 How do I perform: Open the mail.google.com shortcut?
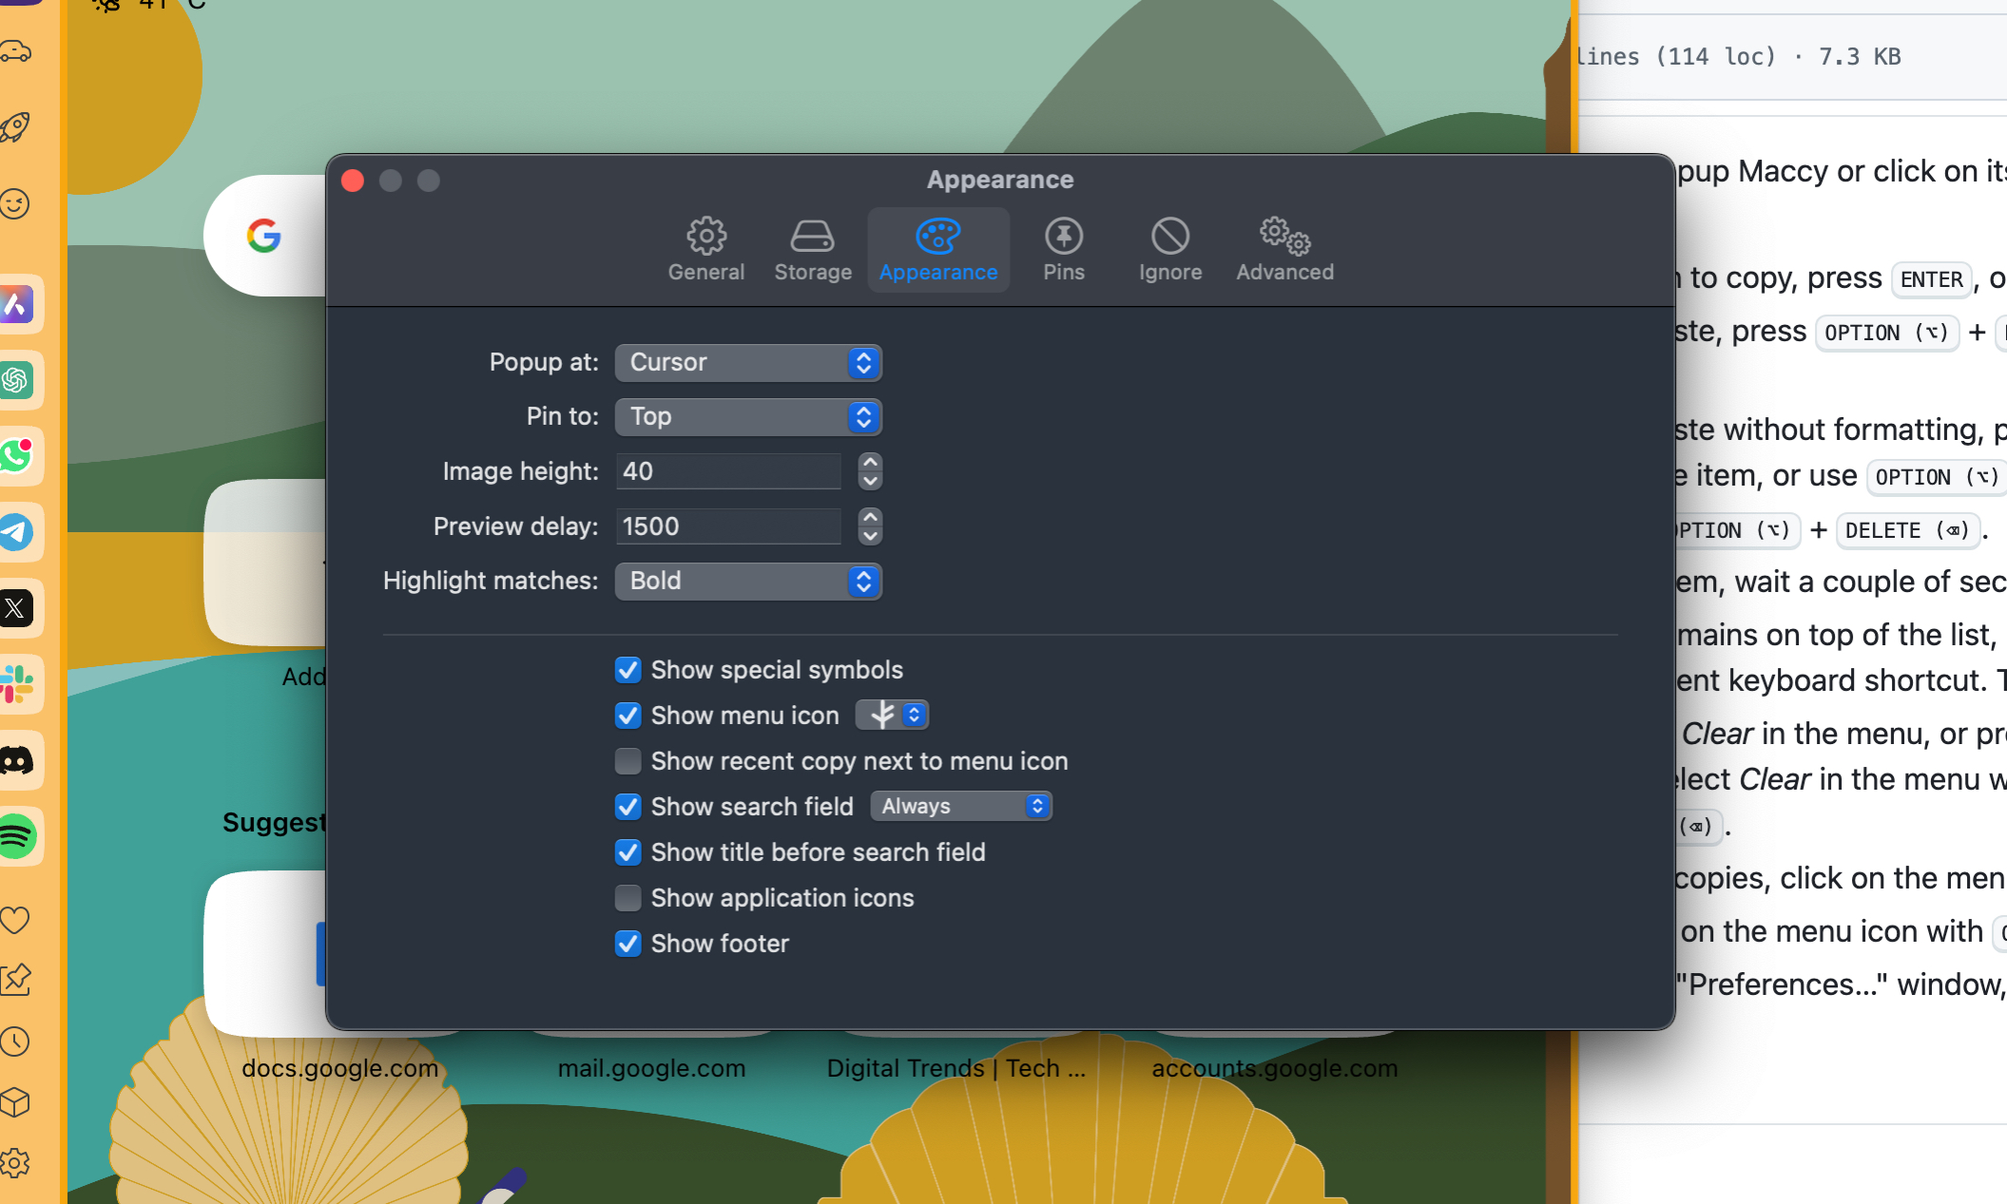(x=652, y=1068)
